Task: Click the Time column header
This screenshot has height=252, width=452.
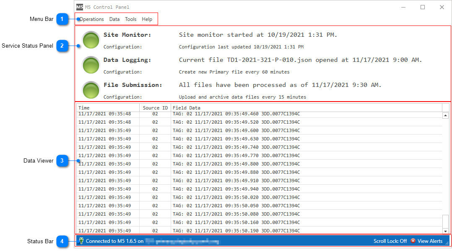Action: [108, 108]
